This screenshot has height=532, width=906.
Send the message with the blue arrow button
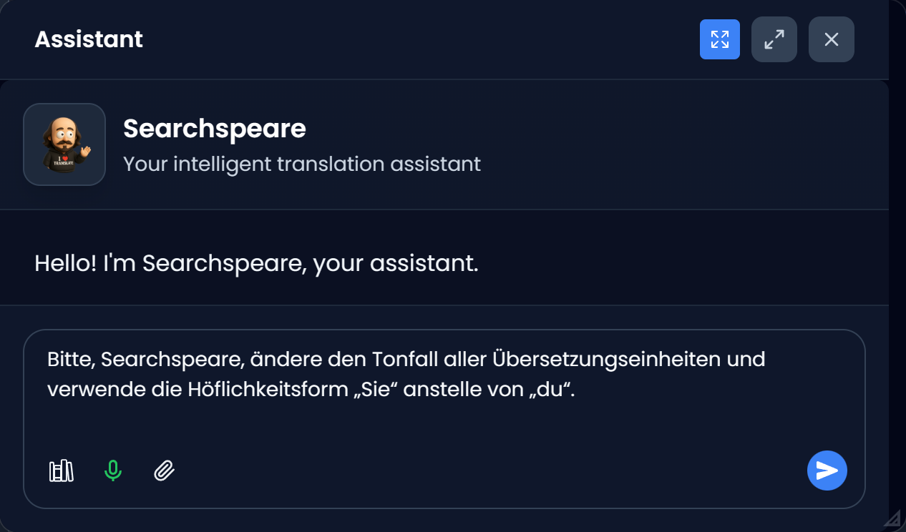tap(827, 471)
